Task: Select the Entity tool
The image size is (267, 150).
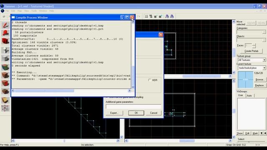Action: [x=5, y=50]
